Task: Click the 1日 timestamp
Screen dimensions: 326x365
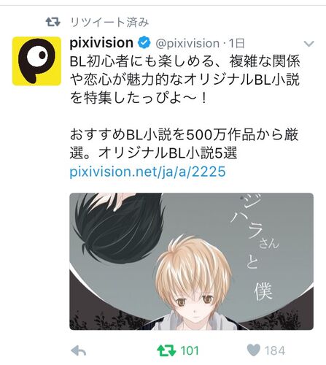Action: pyautogui.click(x=236, y=43)
